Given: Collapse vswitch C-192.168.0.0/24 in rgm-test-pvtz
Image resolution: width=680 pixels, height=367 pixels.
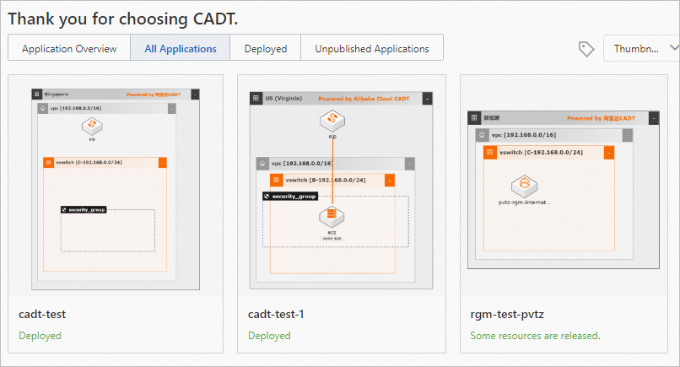Looking at the screenshot, I should pyautogui.click(x=609, y=153).
